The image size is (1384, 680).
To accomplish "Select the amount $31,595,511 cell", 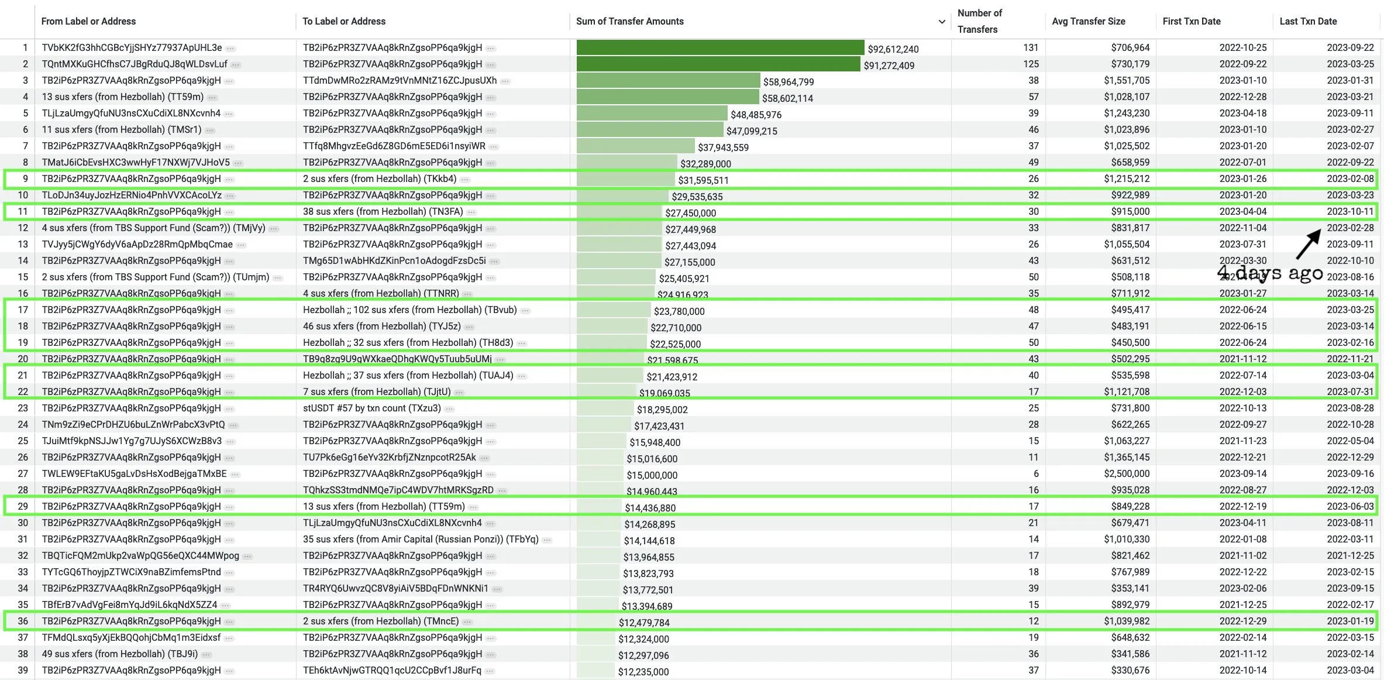I will tap(703, 180).
